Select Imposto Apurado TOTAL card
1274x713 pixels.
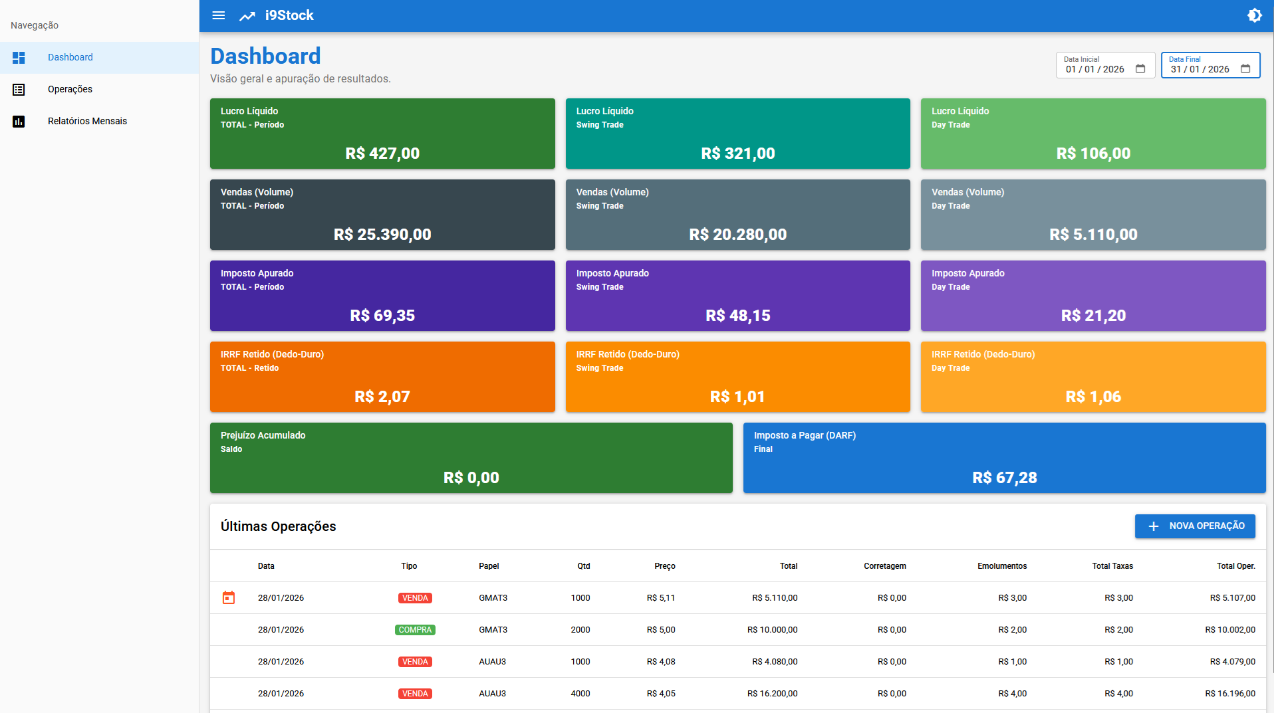382,296
